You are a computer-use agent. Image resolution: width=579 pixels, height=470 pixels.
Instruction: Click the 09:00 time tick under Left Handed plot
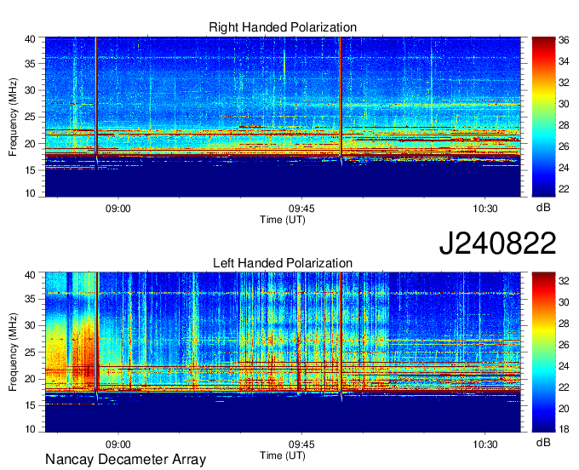tap(118, 444)
